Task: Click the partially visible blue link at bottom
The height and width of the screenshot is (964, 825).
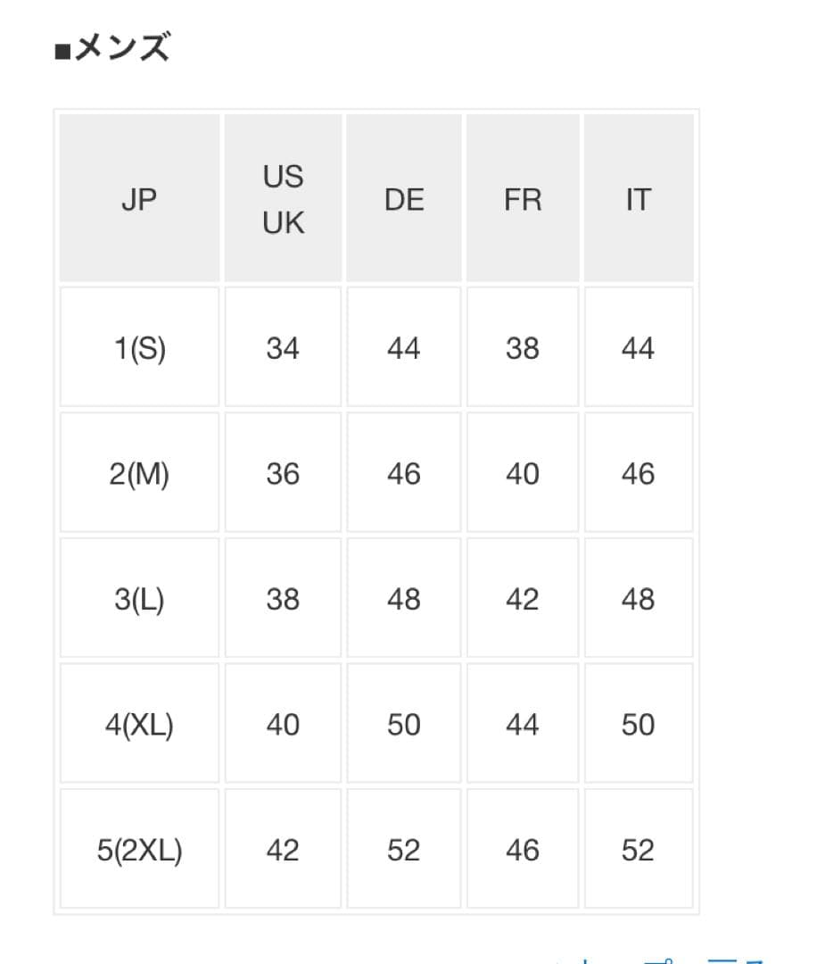Action: [x=660, y=959]
